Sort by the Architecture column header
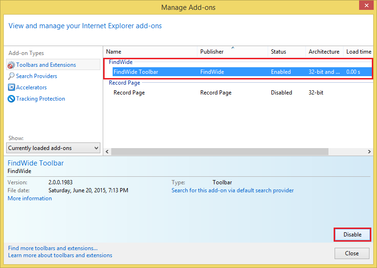 point(324,52)
